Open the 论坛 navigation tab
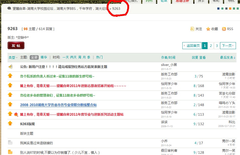The image size is (240, 155). 164,1
